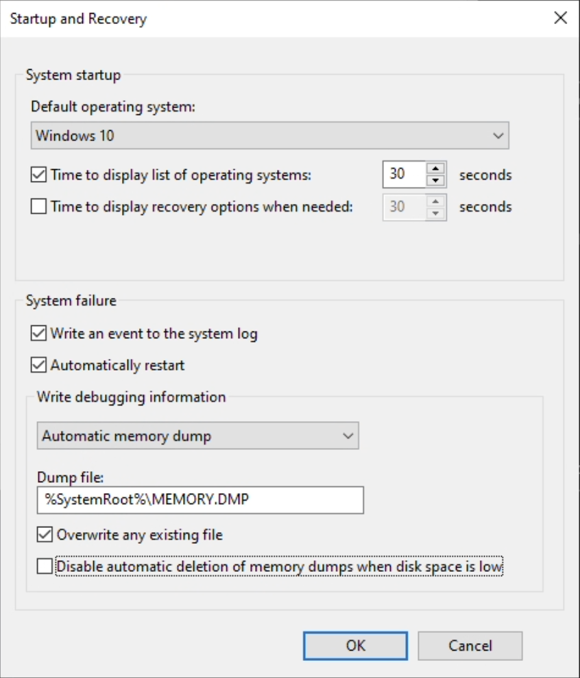Click the recovery options spinner down arrow
The image size is (580, 678).
[437, 212]
